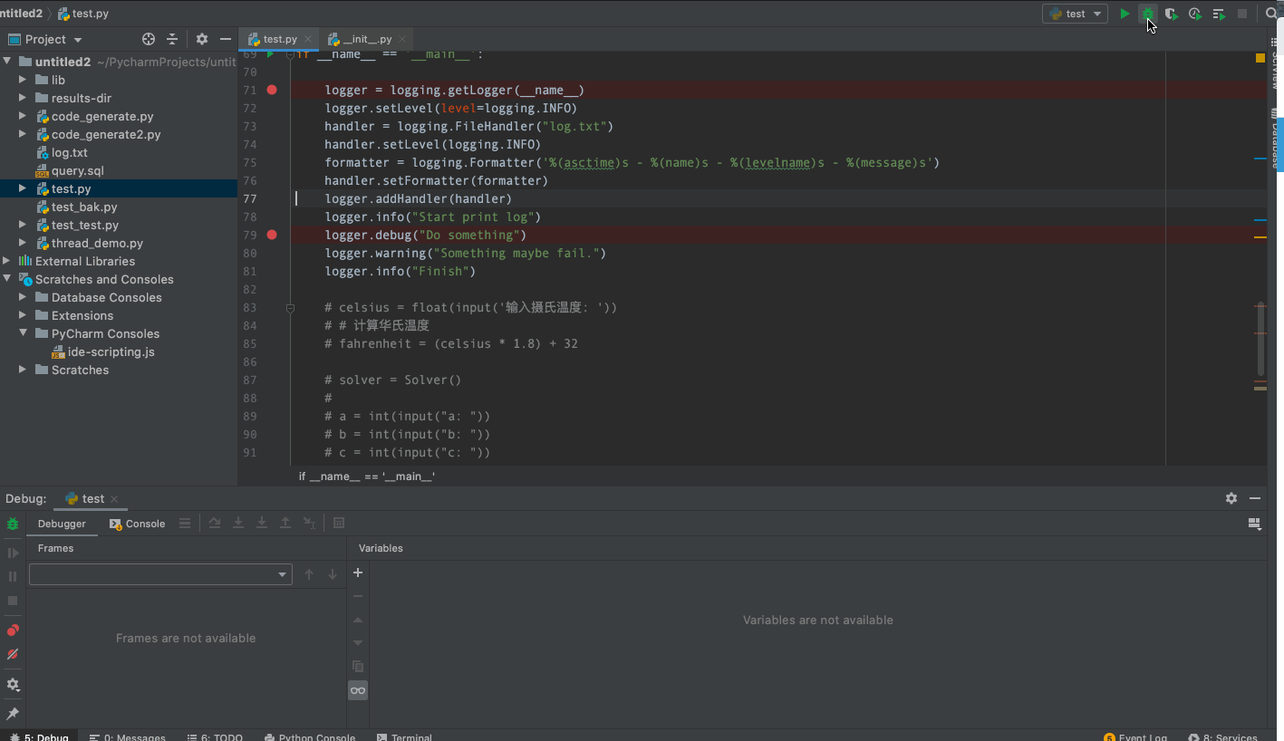Click the editor vertical scrollbar thumb
The width and height of the screenshot is (1284, 741).
coord(1260,339)
